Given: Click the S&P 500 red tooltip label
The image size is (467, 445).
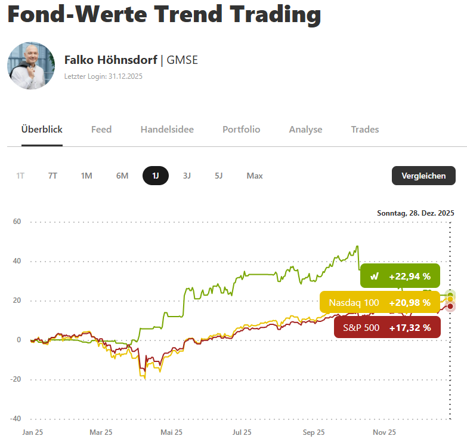Looking at the screenshot, I should (361, 327).
